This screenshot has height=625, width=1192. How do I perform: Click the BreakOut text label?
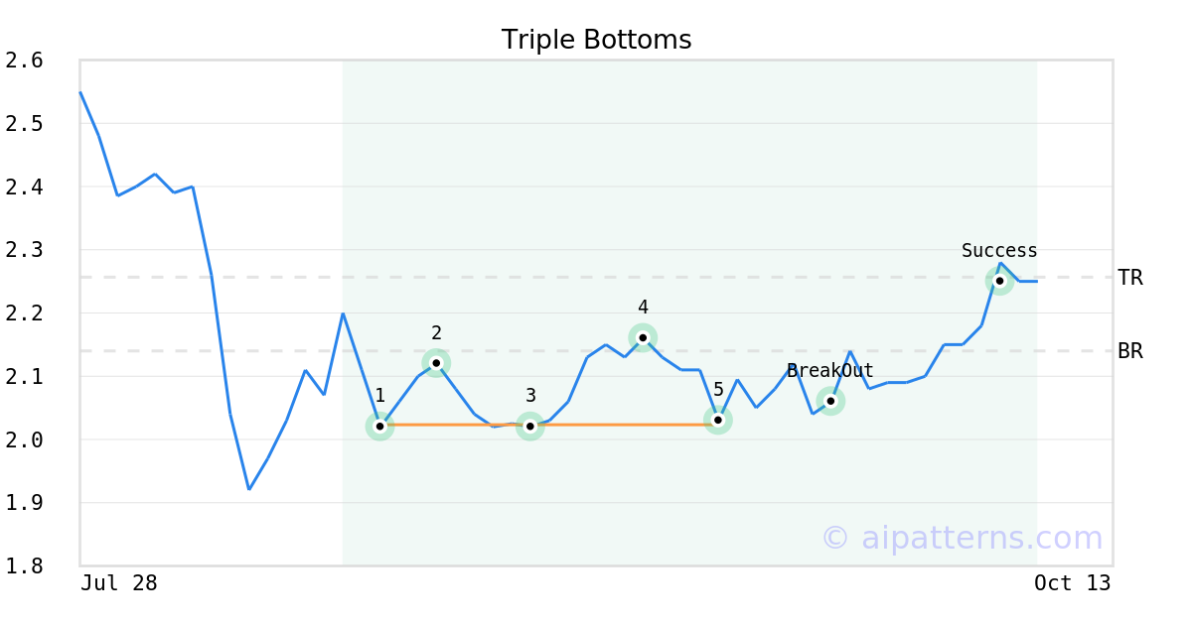[x=830, y=371]
